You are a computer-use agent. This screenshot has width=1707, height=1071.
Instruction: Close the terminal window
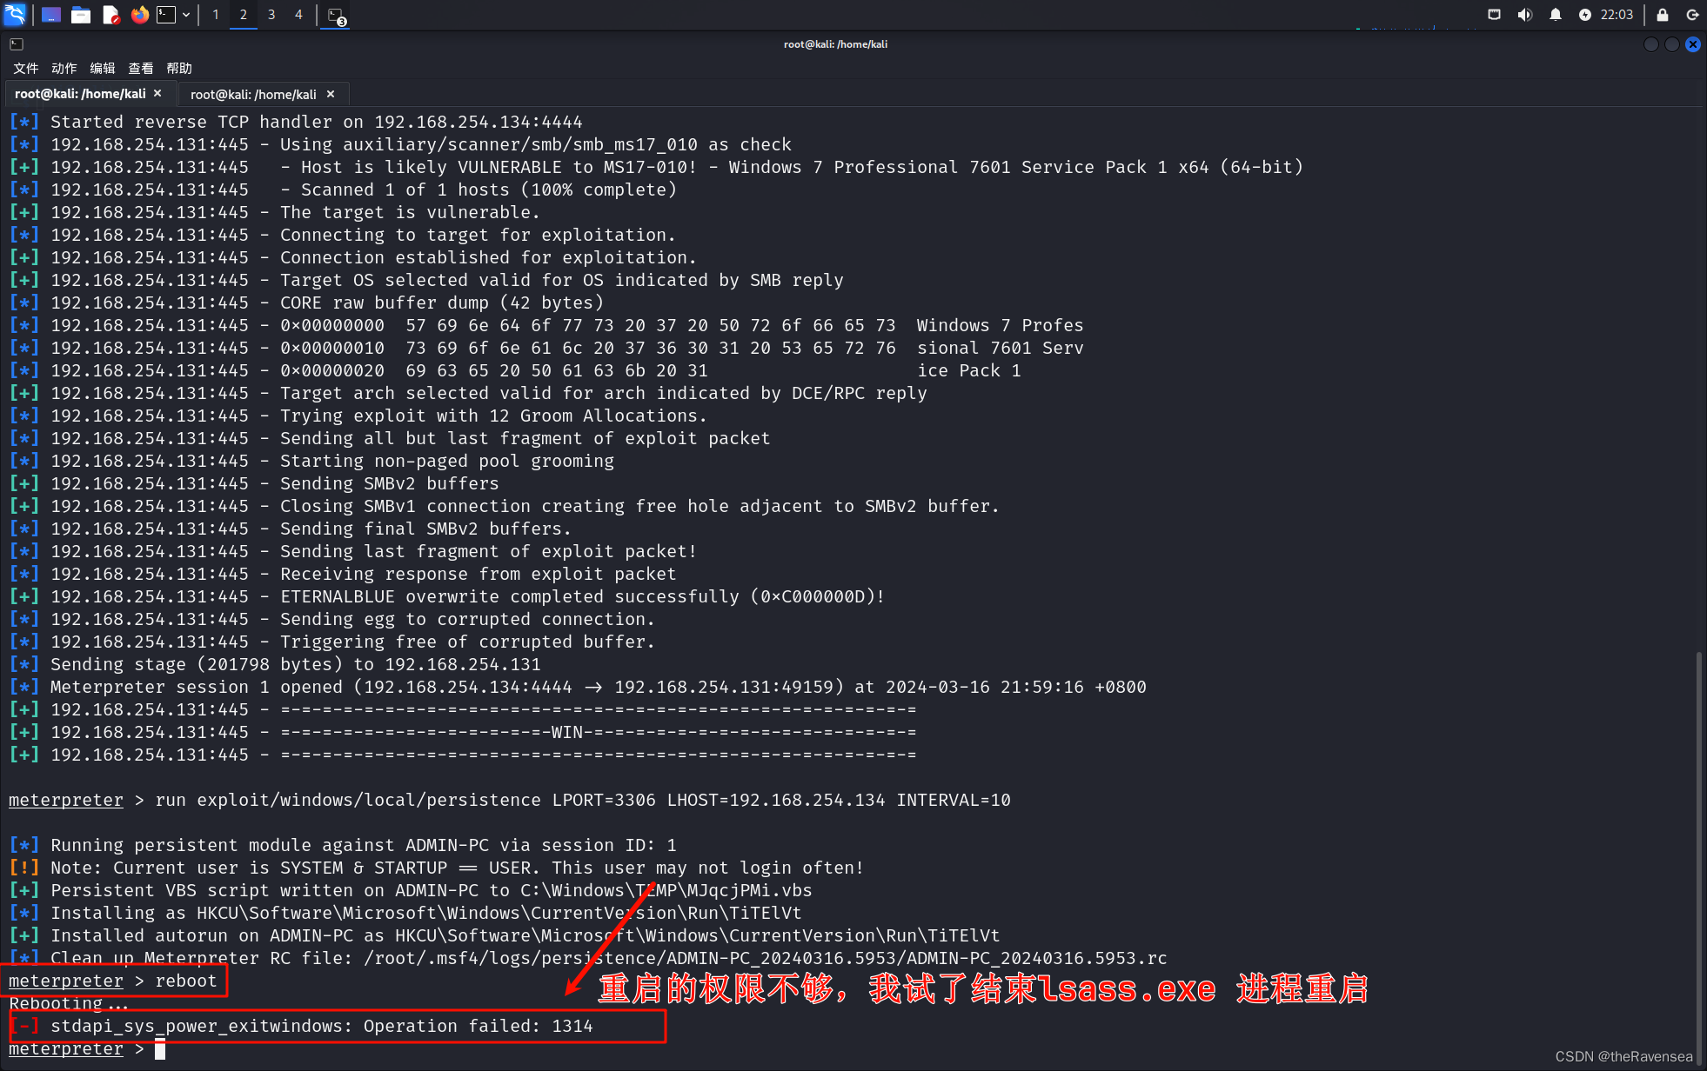point(1693,44)
